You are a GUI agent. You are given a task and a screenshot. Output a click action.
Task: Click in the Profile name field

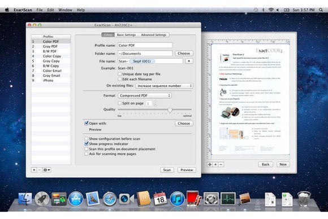pyautogui.click(x=145, y=45)
